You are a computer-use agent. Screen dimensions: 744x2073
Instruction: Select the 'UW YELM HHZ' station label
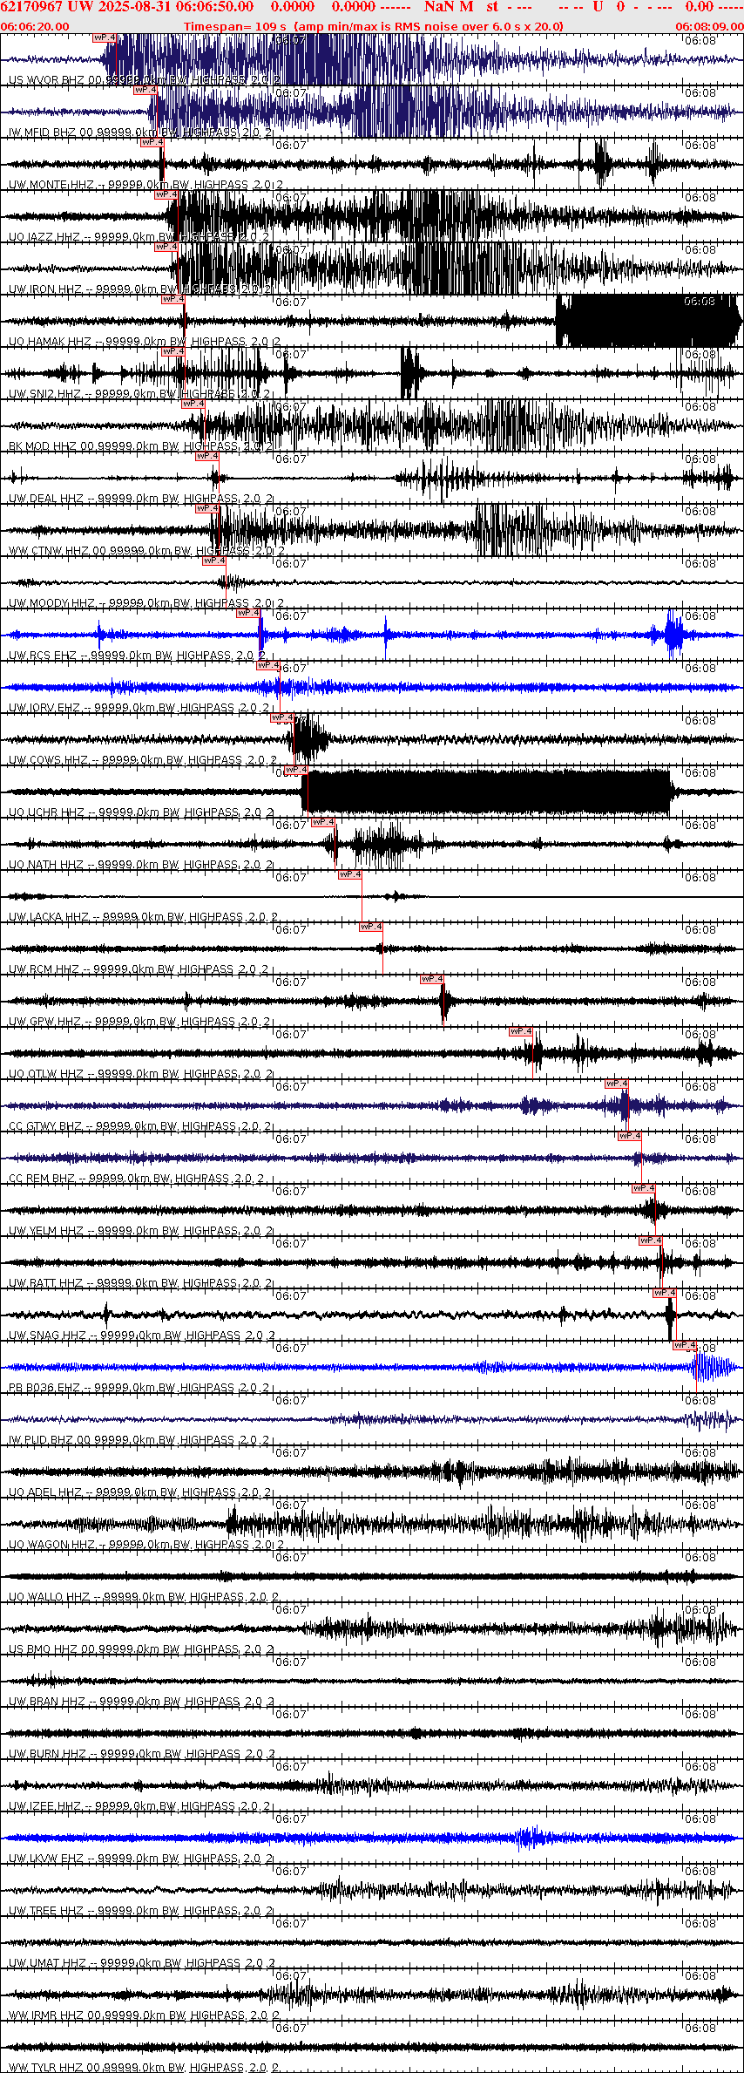[x=46, y=1231]
